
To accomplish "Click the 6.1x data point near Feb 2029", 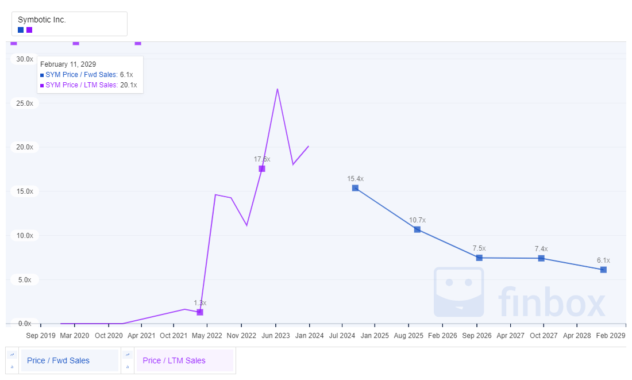I will point(603,269).
